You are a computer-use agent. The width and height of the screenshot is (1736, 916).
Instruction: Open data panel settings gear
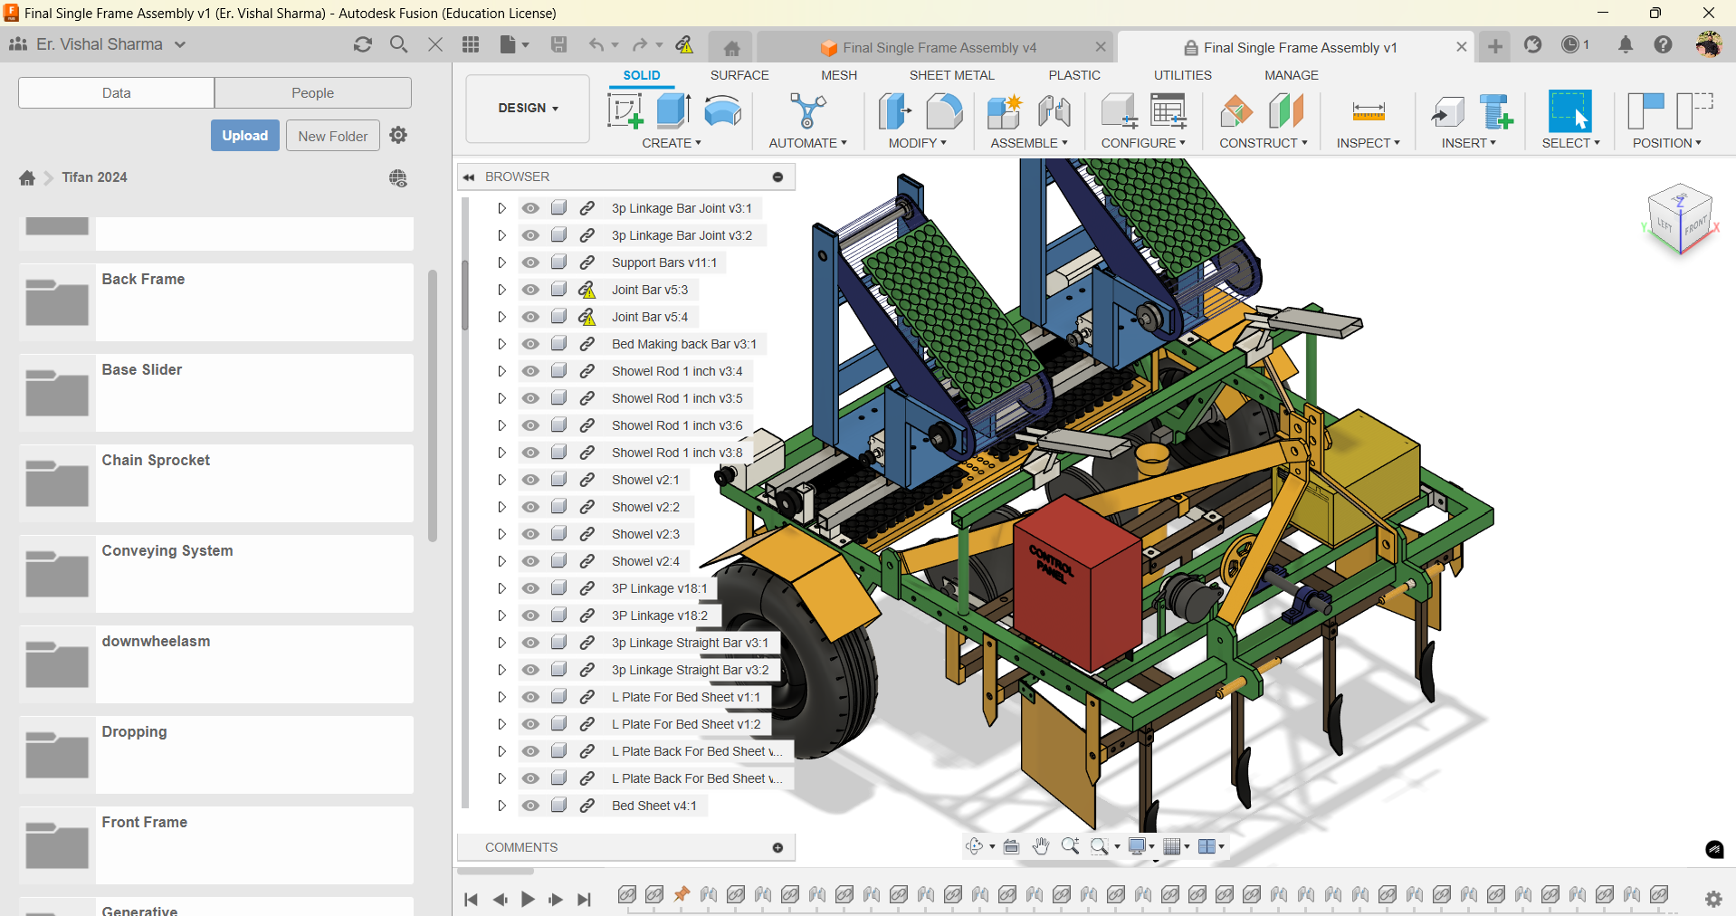(x=398, y=135)
